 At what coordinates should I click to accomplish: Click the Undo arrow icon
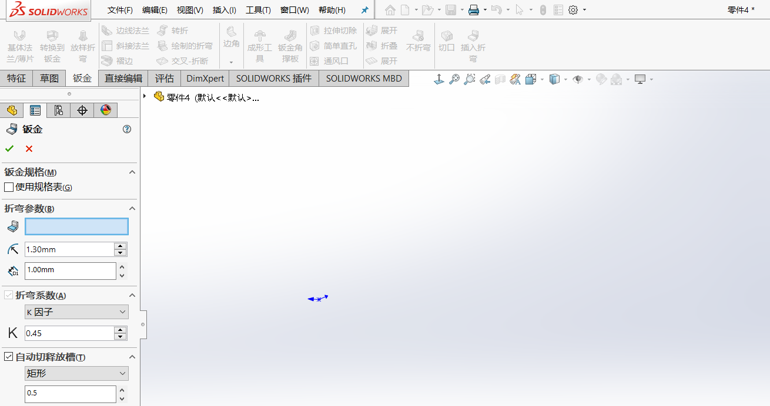pyautogui.click(x=497, y=10)
